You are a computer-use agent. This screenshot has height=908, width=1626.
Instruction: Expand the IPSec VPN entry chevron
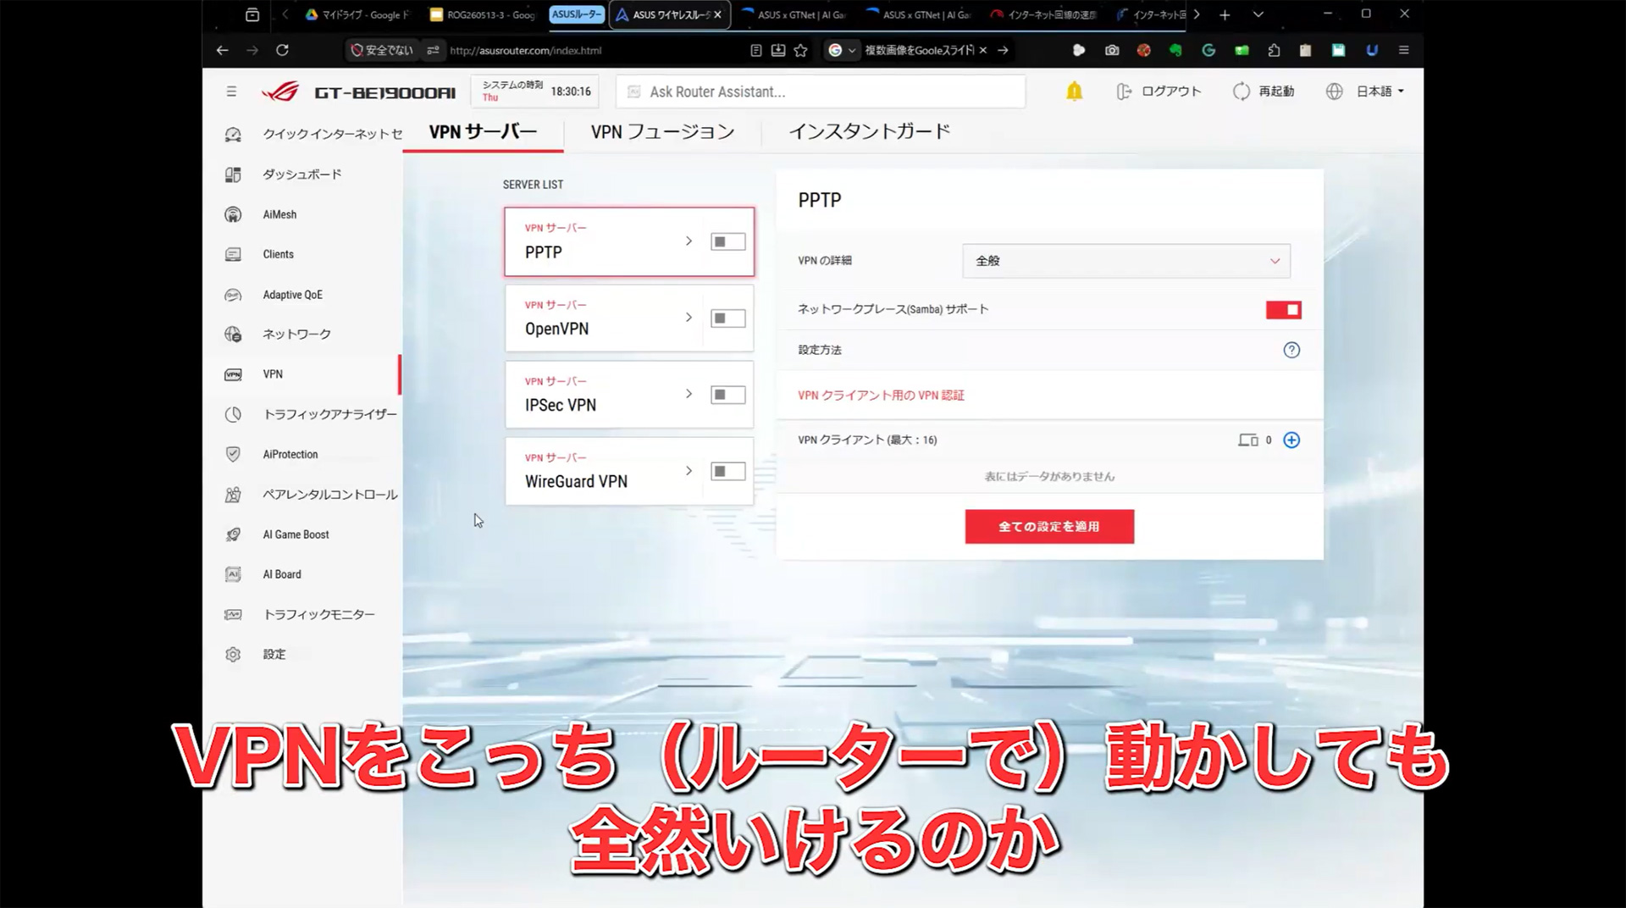tap(689, 394)
